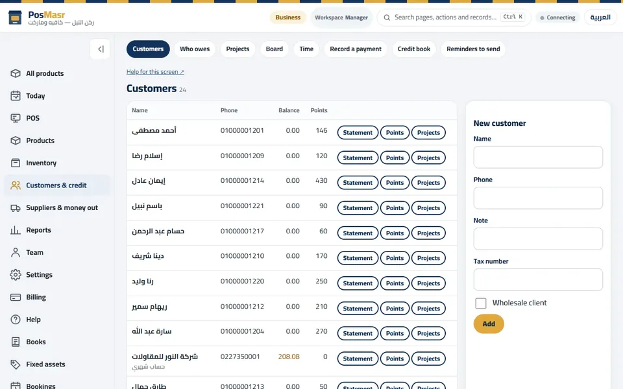This screenshot has height=389, width=623.
Task: Click the yellow Add customer button
Action: [489, 324]
